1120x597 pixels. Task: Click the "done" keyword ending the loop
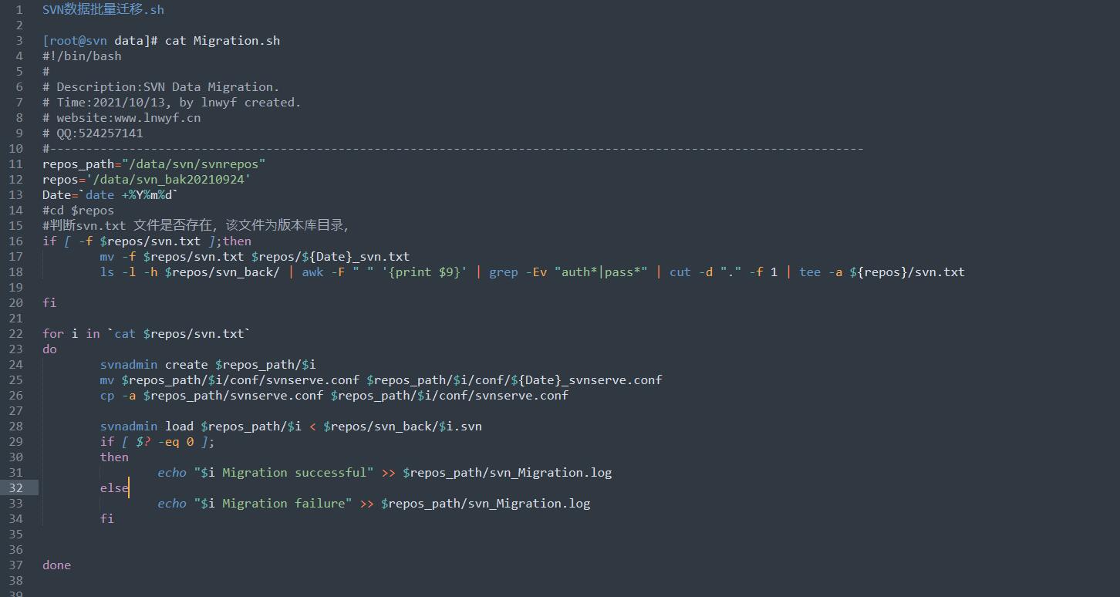point(56,565)
